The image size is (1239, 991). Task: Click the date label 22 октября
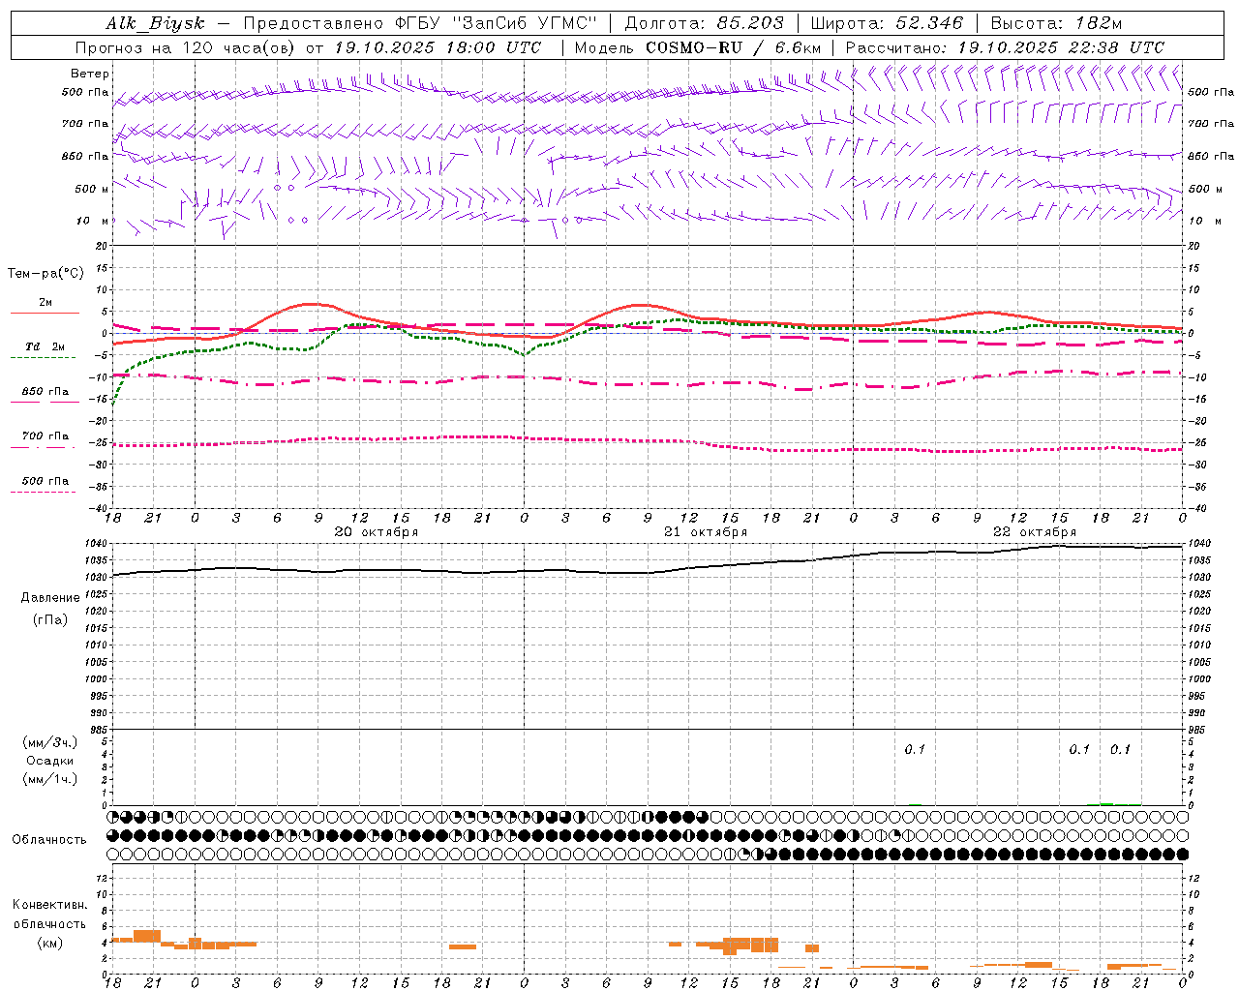[x=1035, y=531]
